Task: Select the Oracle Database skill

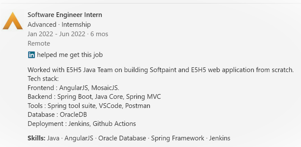Action: 122,138
